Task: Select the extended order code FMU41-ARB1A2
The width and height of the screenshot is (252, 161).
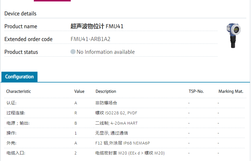Action: click(x=90, y=39)
